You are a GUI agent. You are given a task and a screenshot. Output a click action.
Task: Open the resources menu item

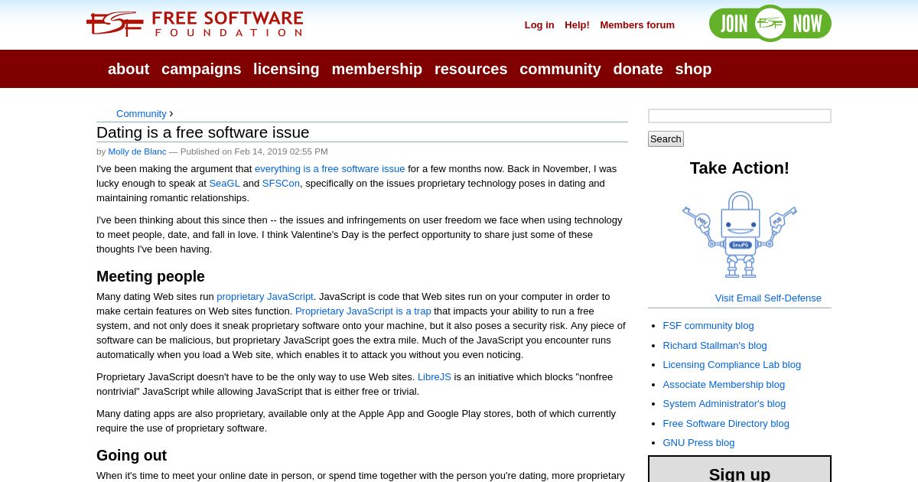point(471,69)
